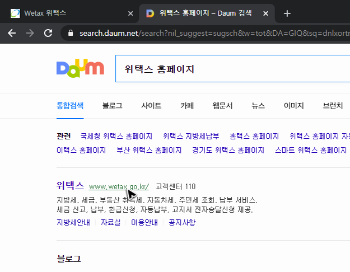The height and width of the screenshot is (272, 350).
Task: Click the browser address bar URL
Action: click(214, 33)
